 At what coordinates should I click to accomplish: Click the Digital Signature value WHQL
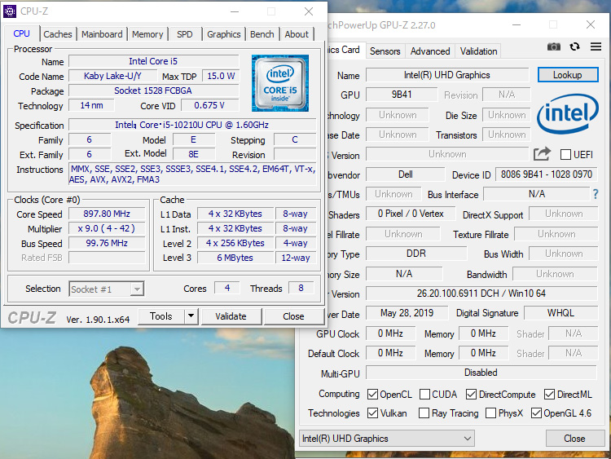560,313
